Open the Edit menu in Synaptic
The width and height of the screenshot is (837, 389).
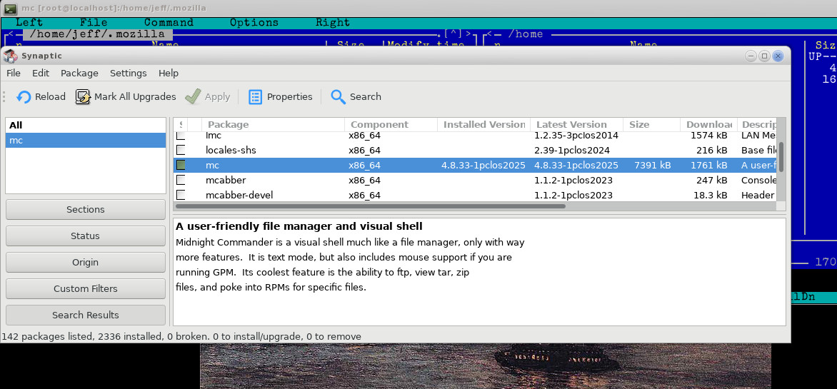click(41, 73)
